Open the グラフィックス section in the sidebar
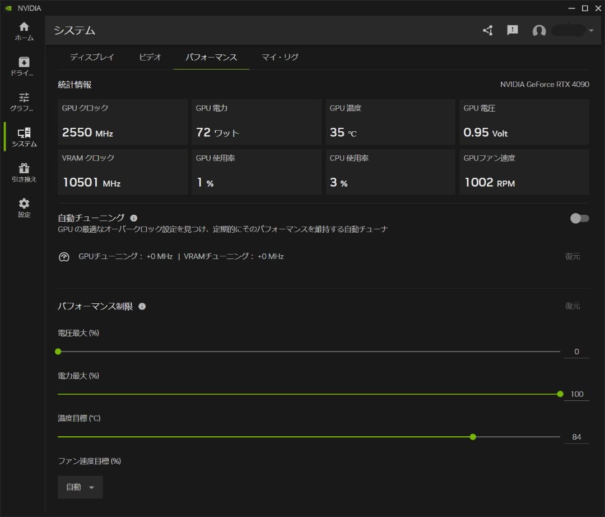605x517 pixels. (24, 101)
